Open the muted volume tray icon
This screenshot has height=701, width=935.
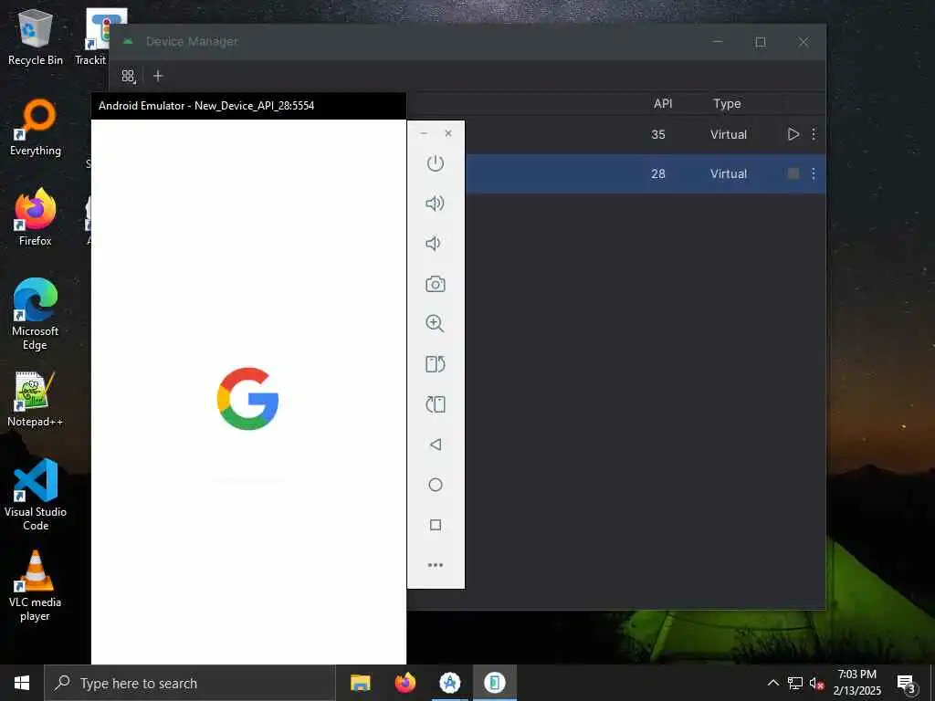click(817, 684)
